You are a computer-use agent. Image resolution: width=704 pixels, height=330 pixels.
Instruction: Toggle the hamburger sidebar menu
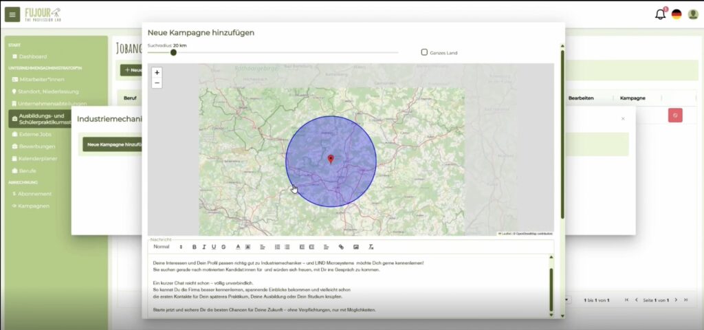click(12, 14)
